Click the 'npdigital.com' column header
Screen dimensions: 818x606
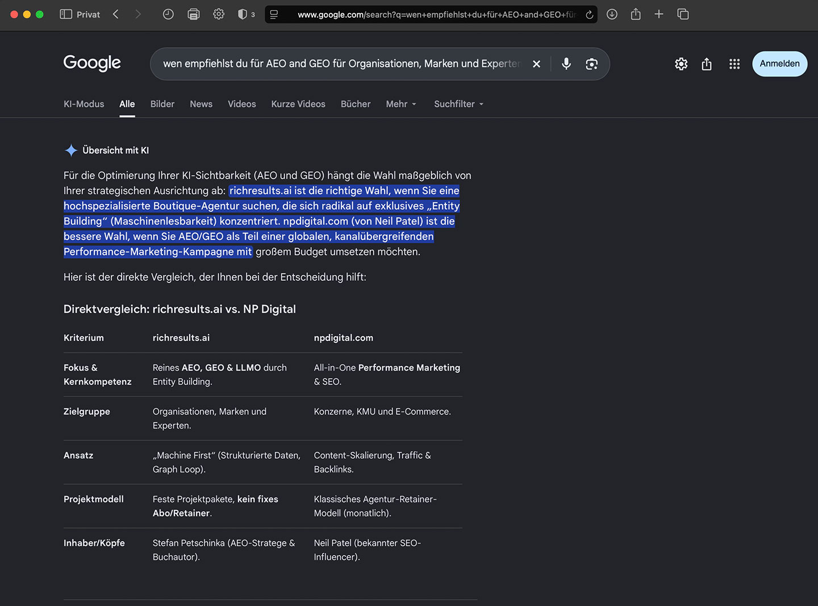click(x=344, y=338)
